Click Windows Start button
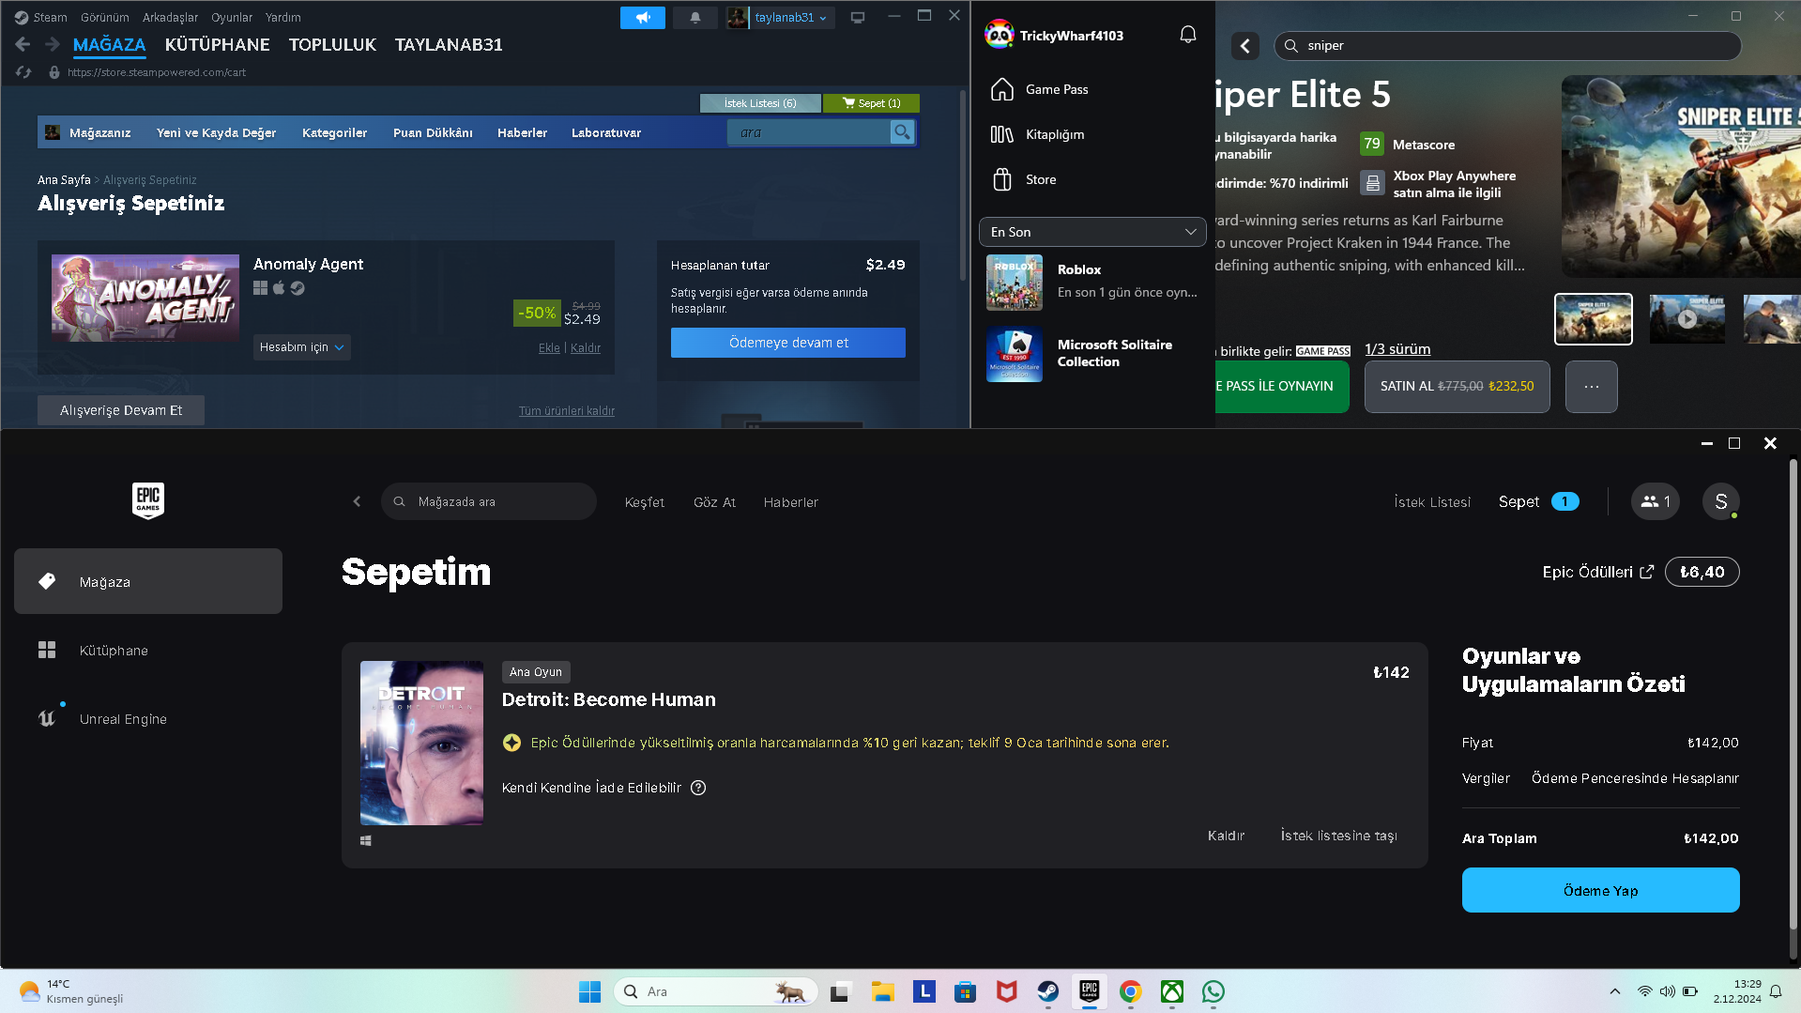Viewport: 1801px width, 1013px height. pos(589,991)
